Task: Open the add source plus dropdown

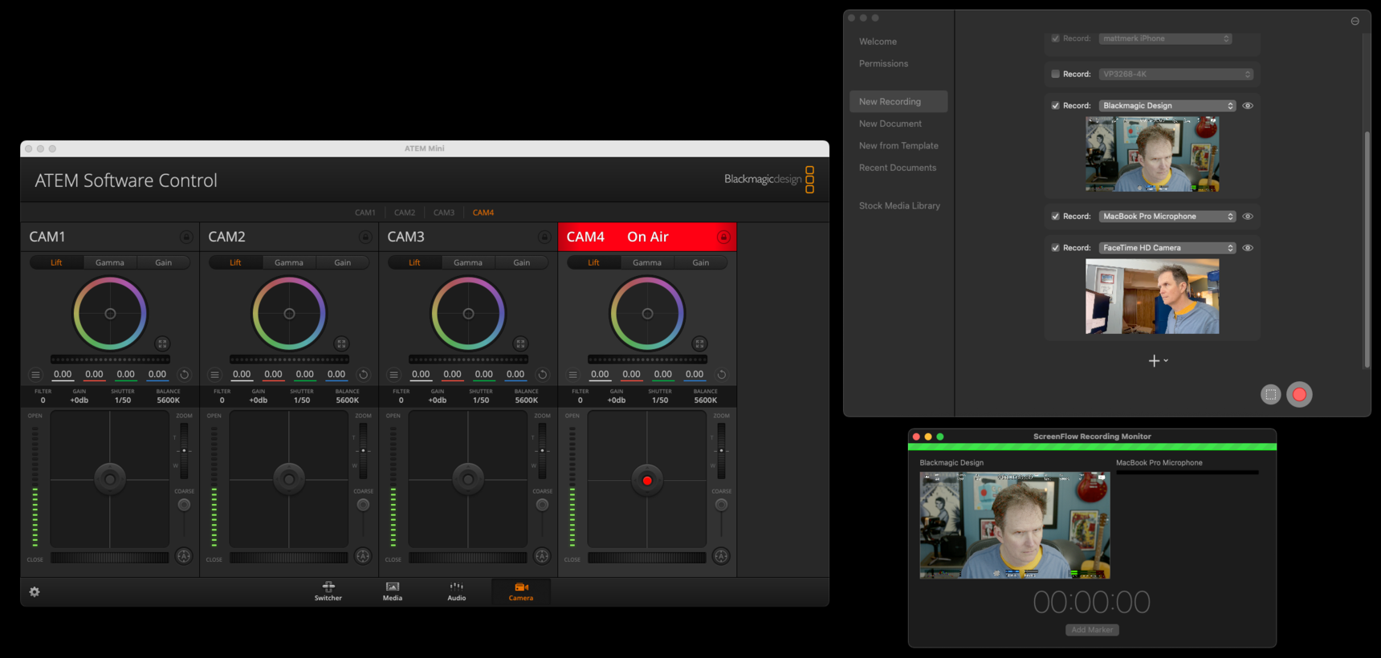Action: [x=1158, y=361]
